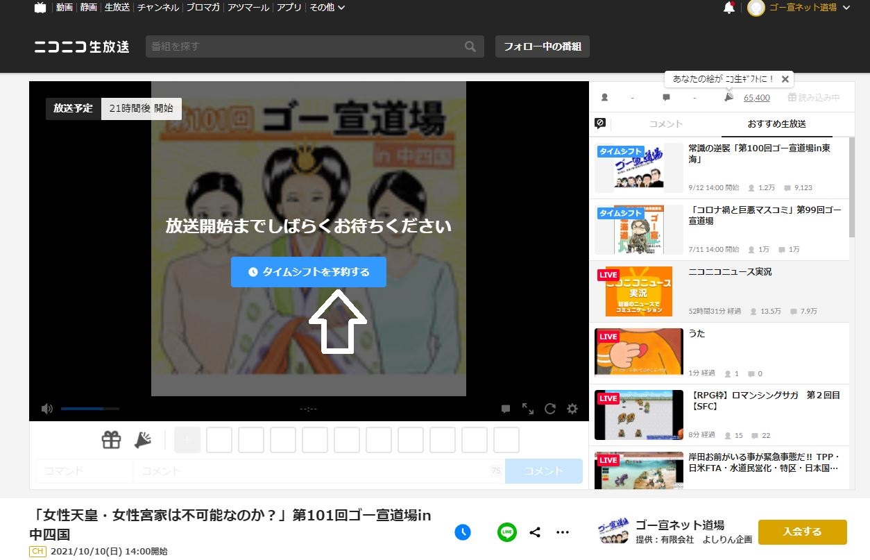This screenshot has height=560, width=870.
Task: Expand the その他 dropdown menu
Action: [x=327, y=8]
